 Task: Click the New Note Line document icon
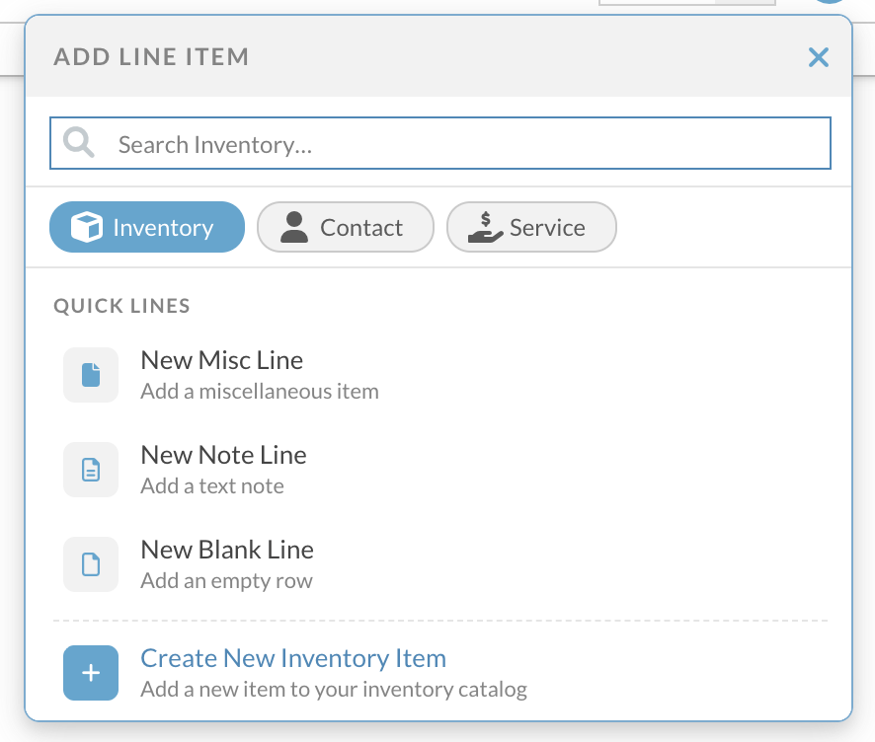click(x=91, y=470)
